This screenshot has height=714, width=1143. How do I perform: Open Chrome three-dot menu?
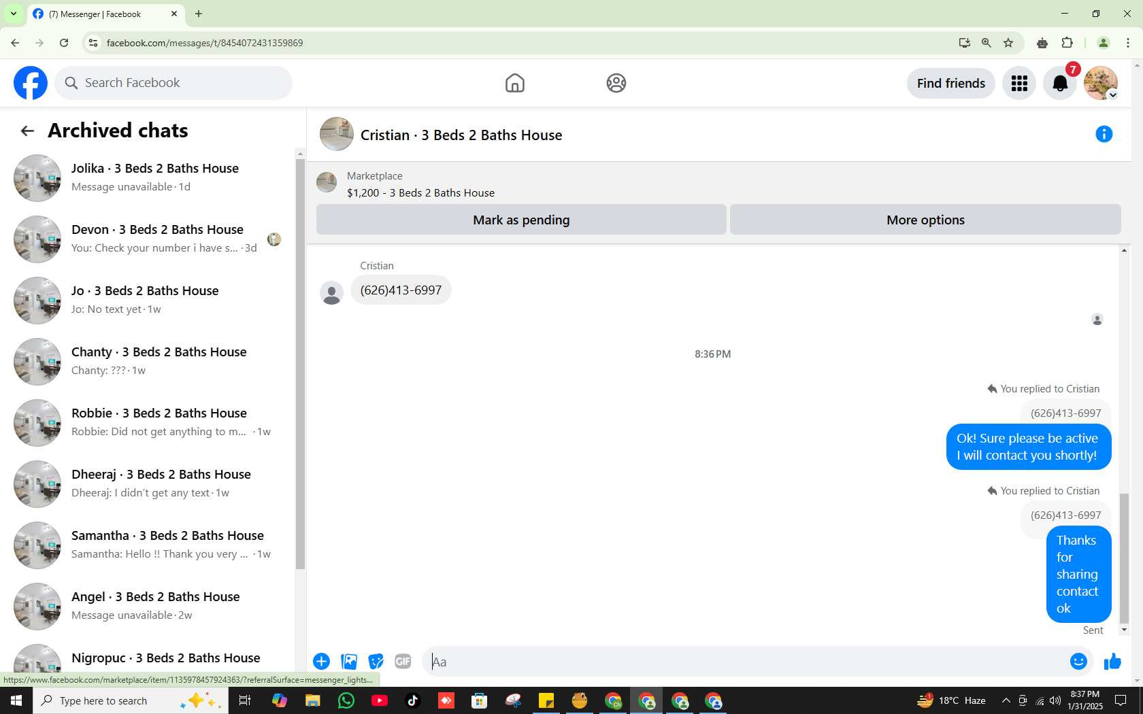(1128, 43)
